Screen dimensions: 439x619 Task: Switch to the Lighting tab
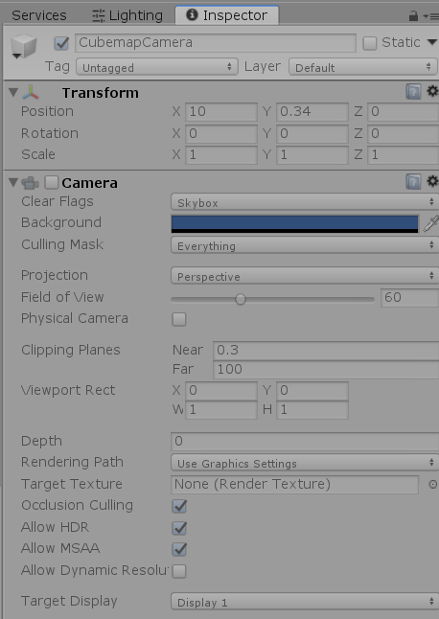point(127,15)
